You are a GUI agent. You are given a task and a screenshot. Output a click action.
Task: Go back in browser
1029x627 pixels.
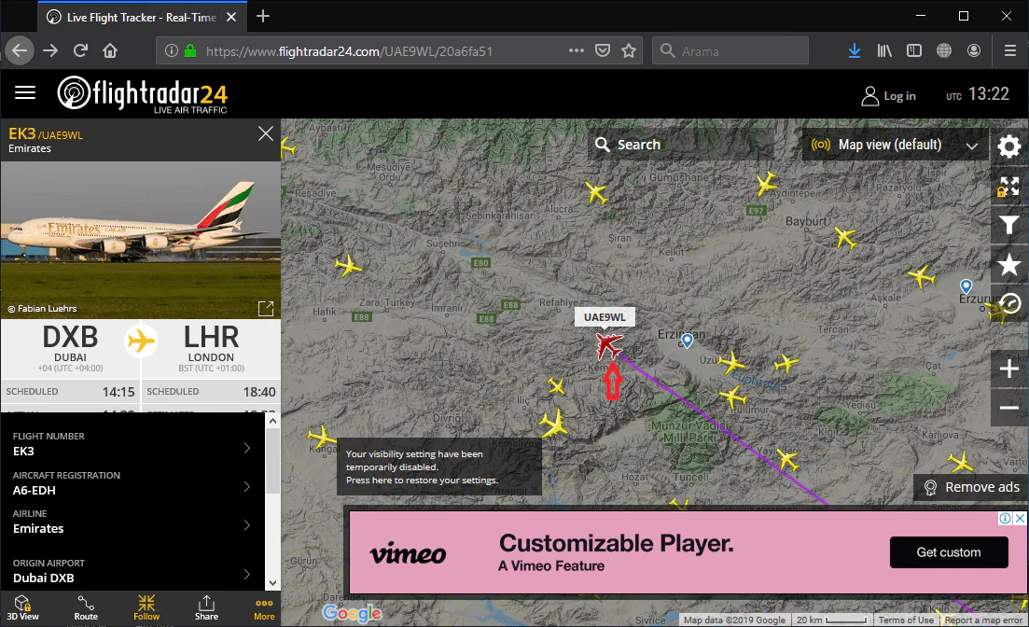[20, 50]
